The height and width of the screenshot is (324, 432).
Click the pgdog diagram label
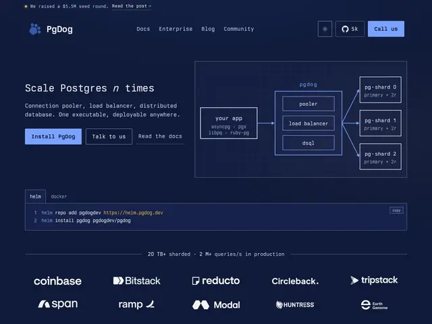308,84
